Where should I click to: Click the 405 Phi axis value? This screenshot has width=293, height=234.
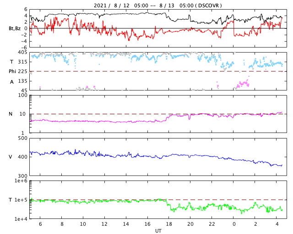(x=22, y=53)
